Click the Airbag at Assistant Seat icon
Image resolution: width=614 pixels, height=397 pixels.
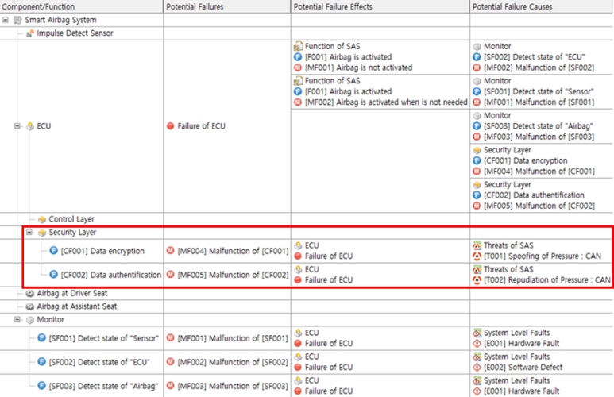point(30,306)
